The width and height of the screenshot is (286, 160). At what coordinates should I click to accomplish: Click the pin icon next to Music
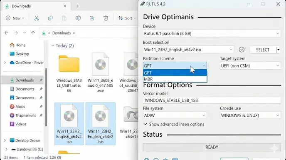[41, 106]
